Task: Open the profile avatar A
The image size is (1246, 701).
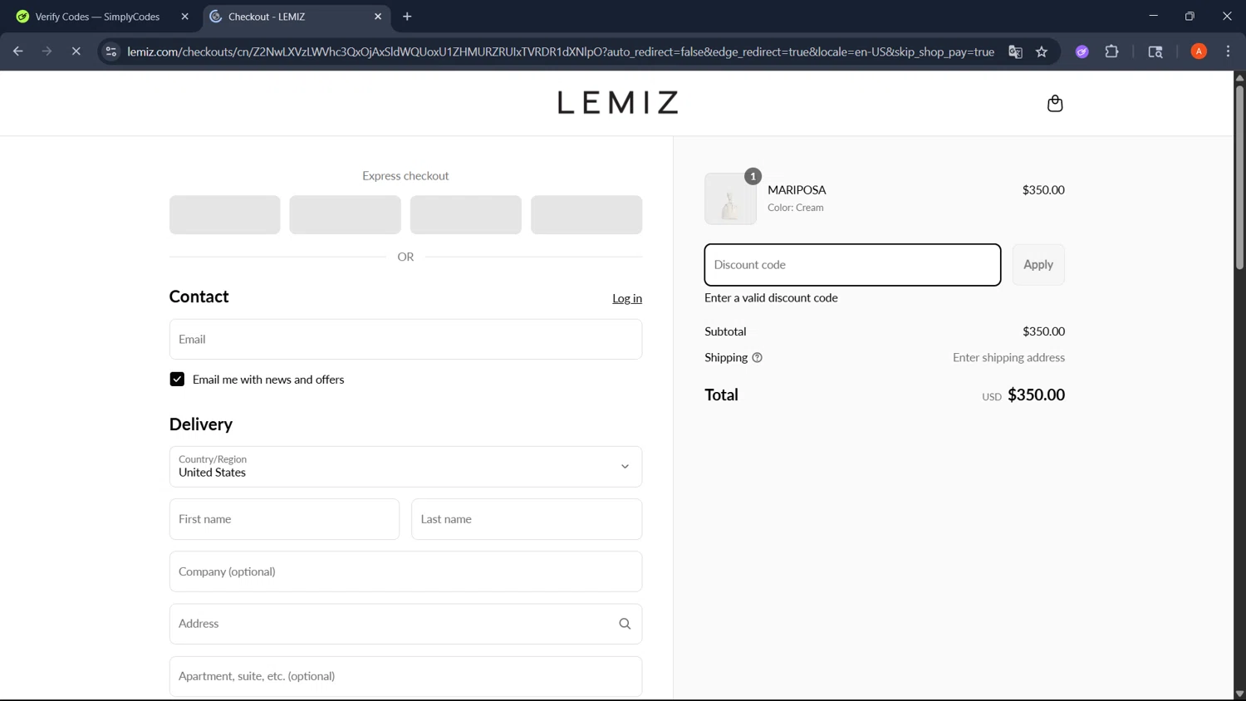Action: (1199, 51)
